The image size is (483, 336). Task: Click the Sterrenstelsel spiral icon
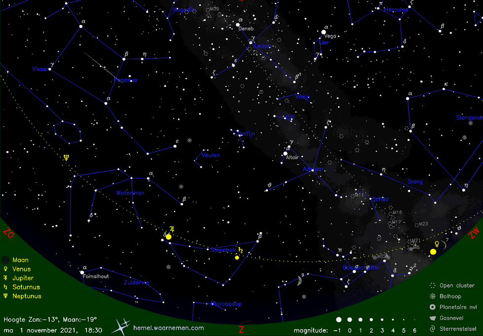coord(433,328)
